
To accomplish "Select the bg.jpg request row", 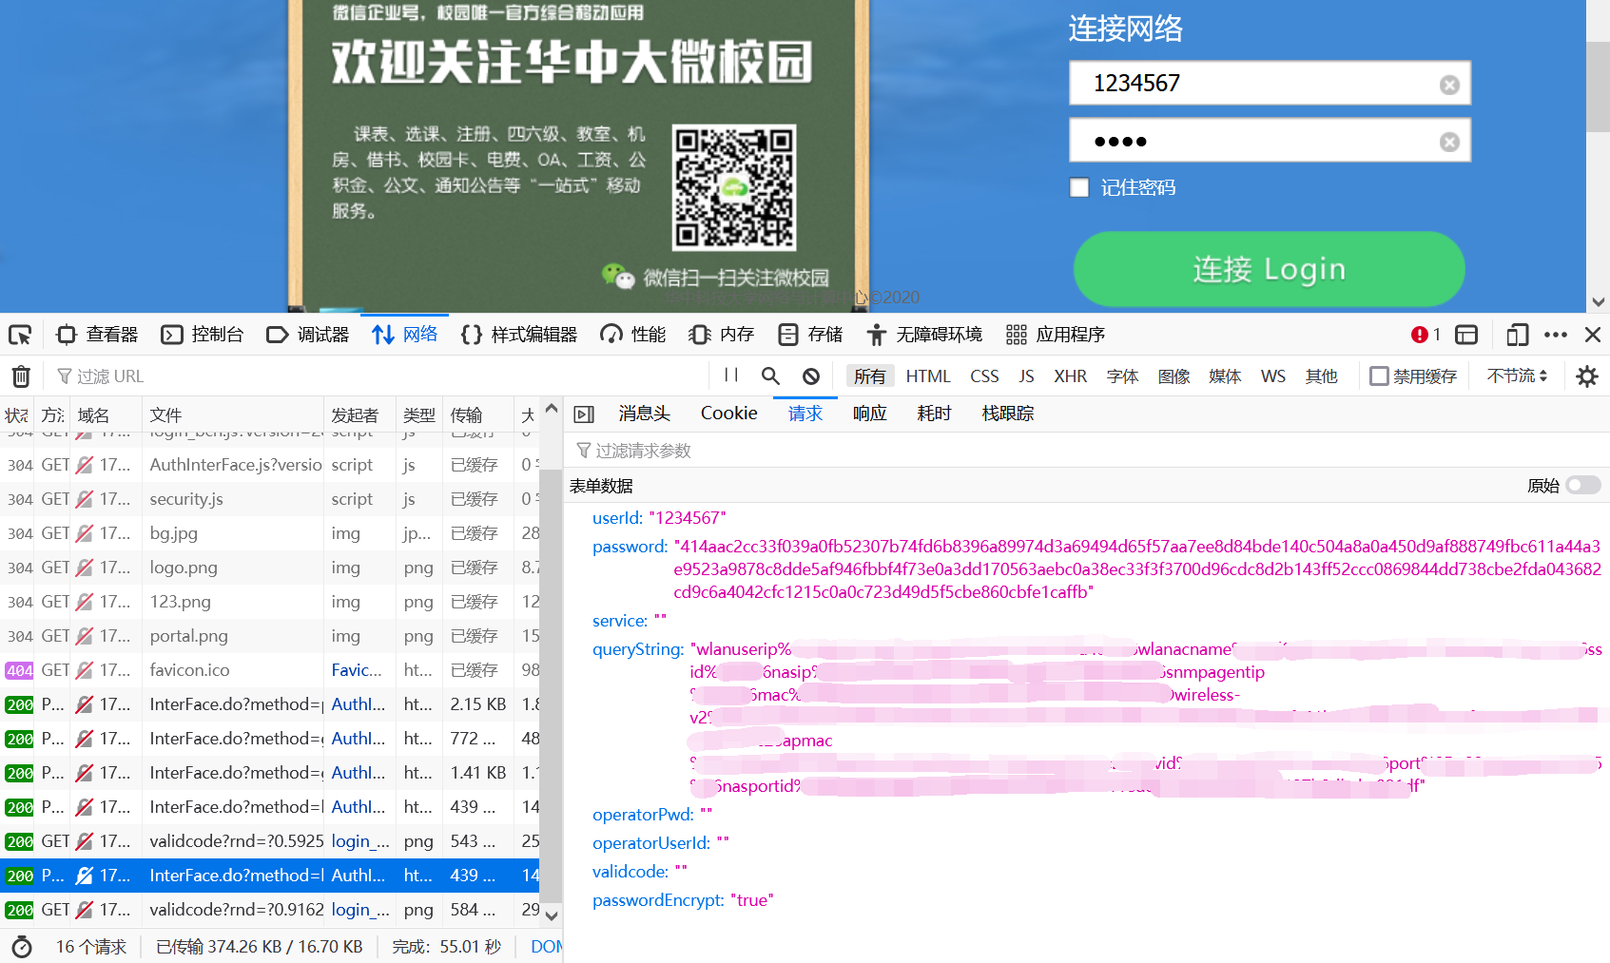I will point(270,533).
